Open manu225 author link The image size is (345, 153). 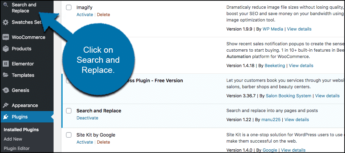(x=271, y=120)
